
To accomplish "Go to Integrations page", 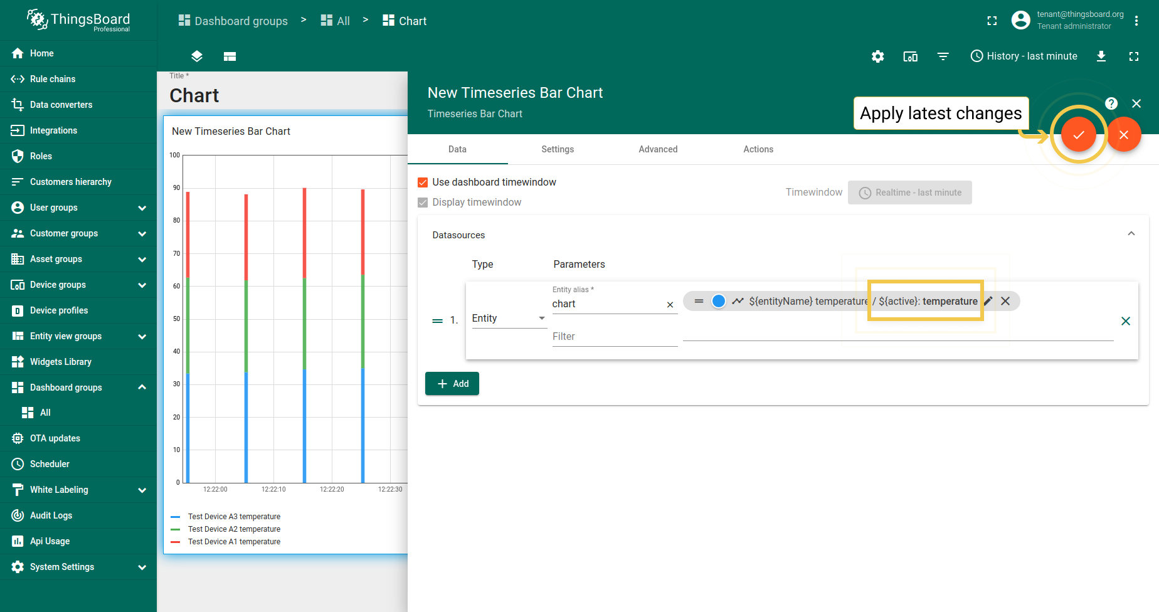I will (78, 130).
